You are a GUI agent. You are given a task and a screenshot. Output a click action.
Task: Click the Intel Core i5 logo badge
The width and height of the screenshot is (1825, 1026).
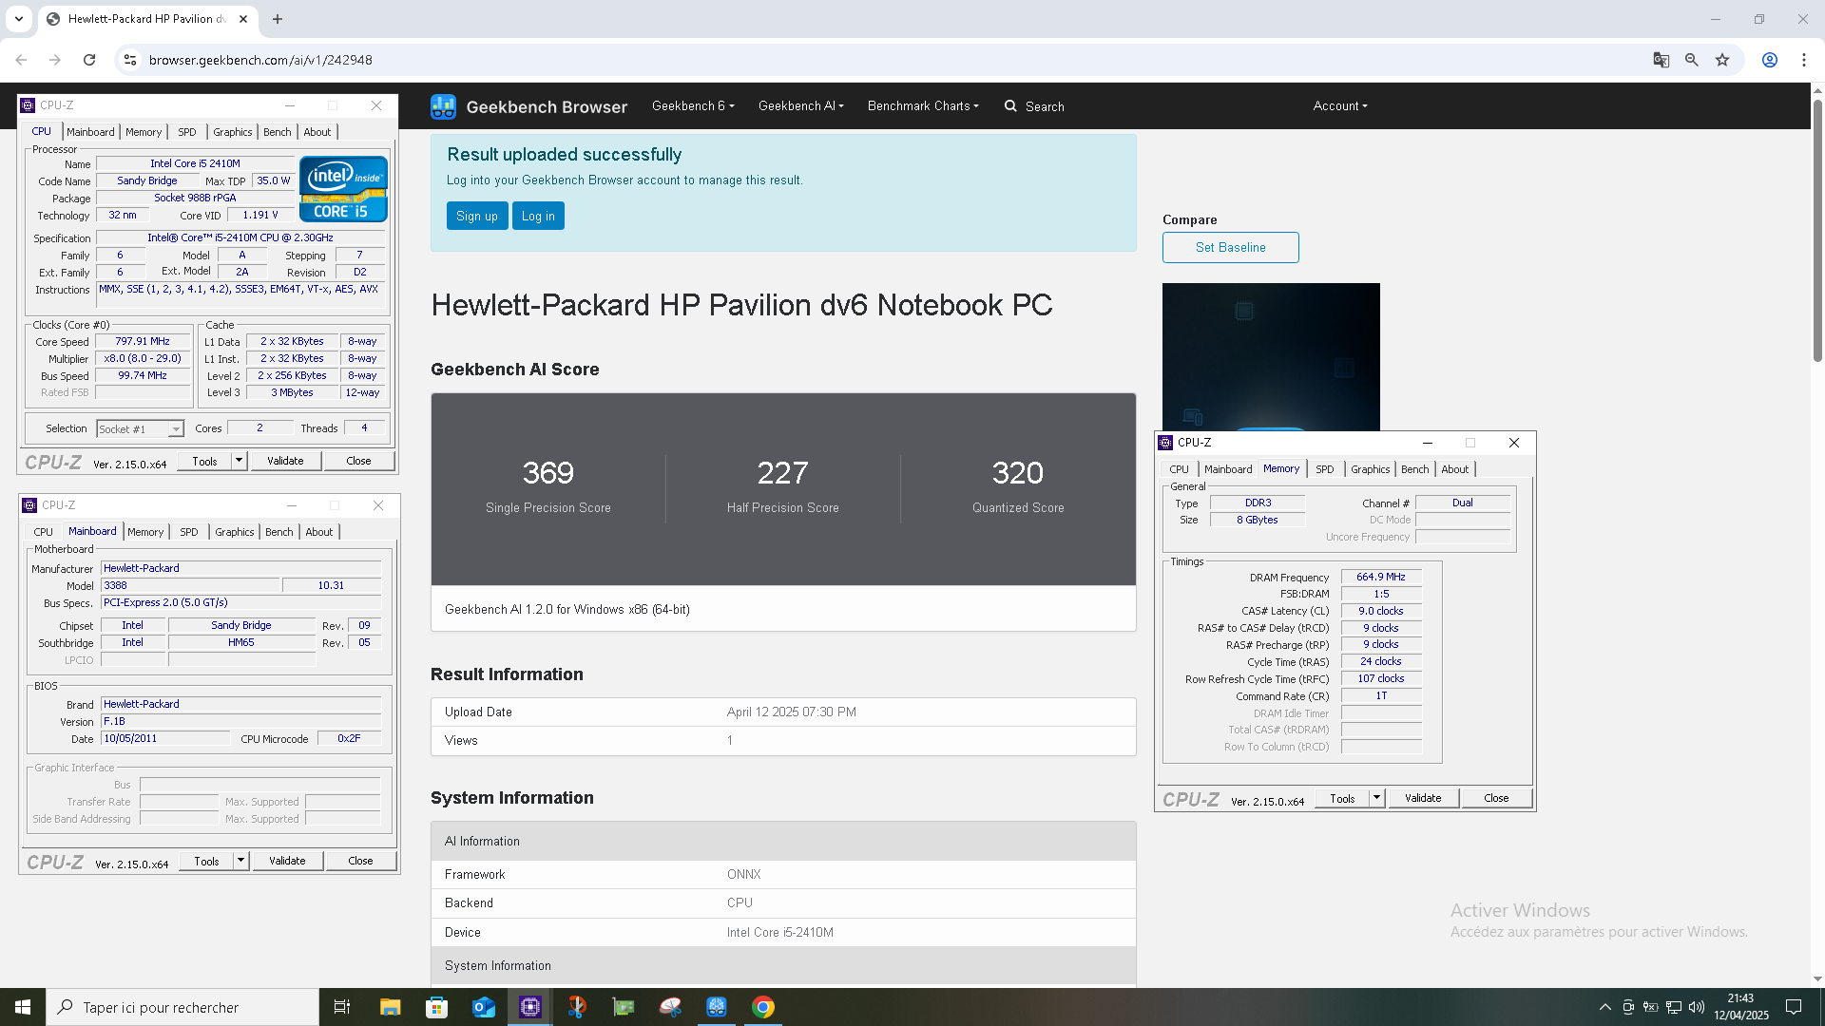click(343, 189)
